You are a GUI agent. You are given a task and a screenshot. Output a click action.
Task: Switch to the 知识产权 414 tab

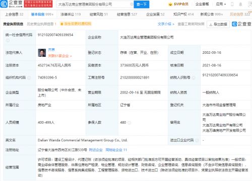183,15
